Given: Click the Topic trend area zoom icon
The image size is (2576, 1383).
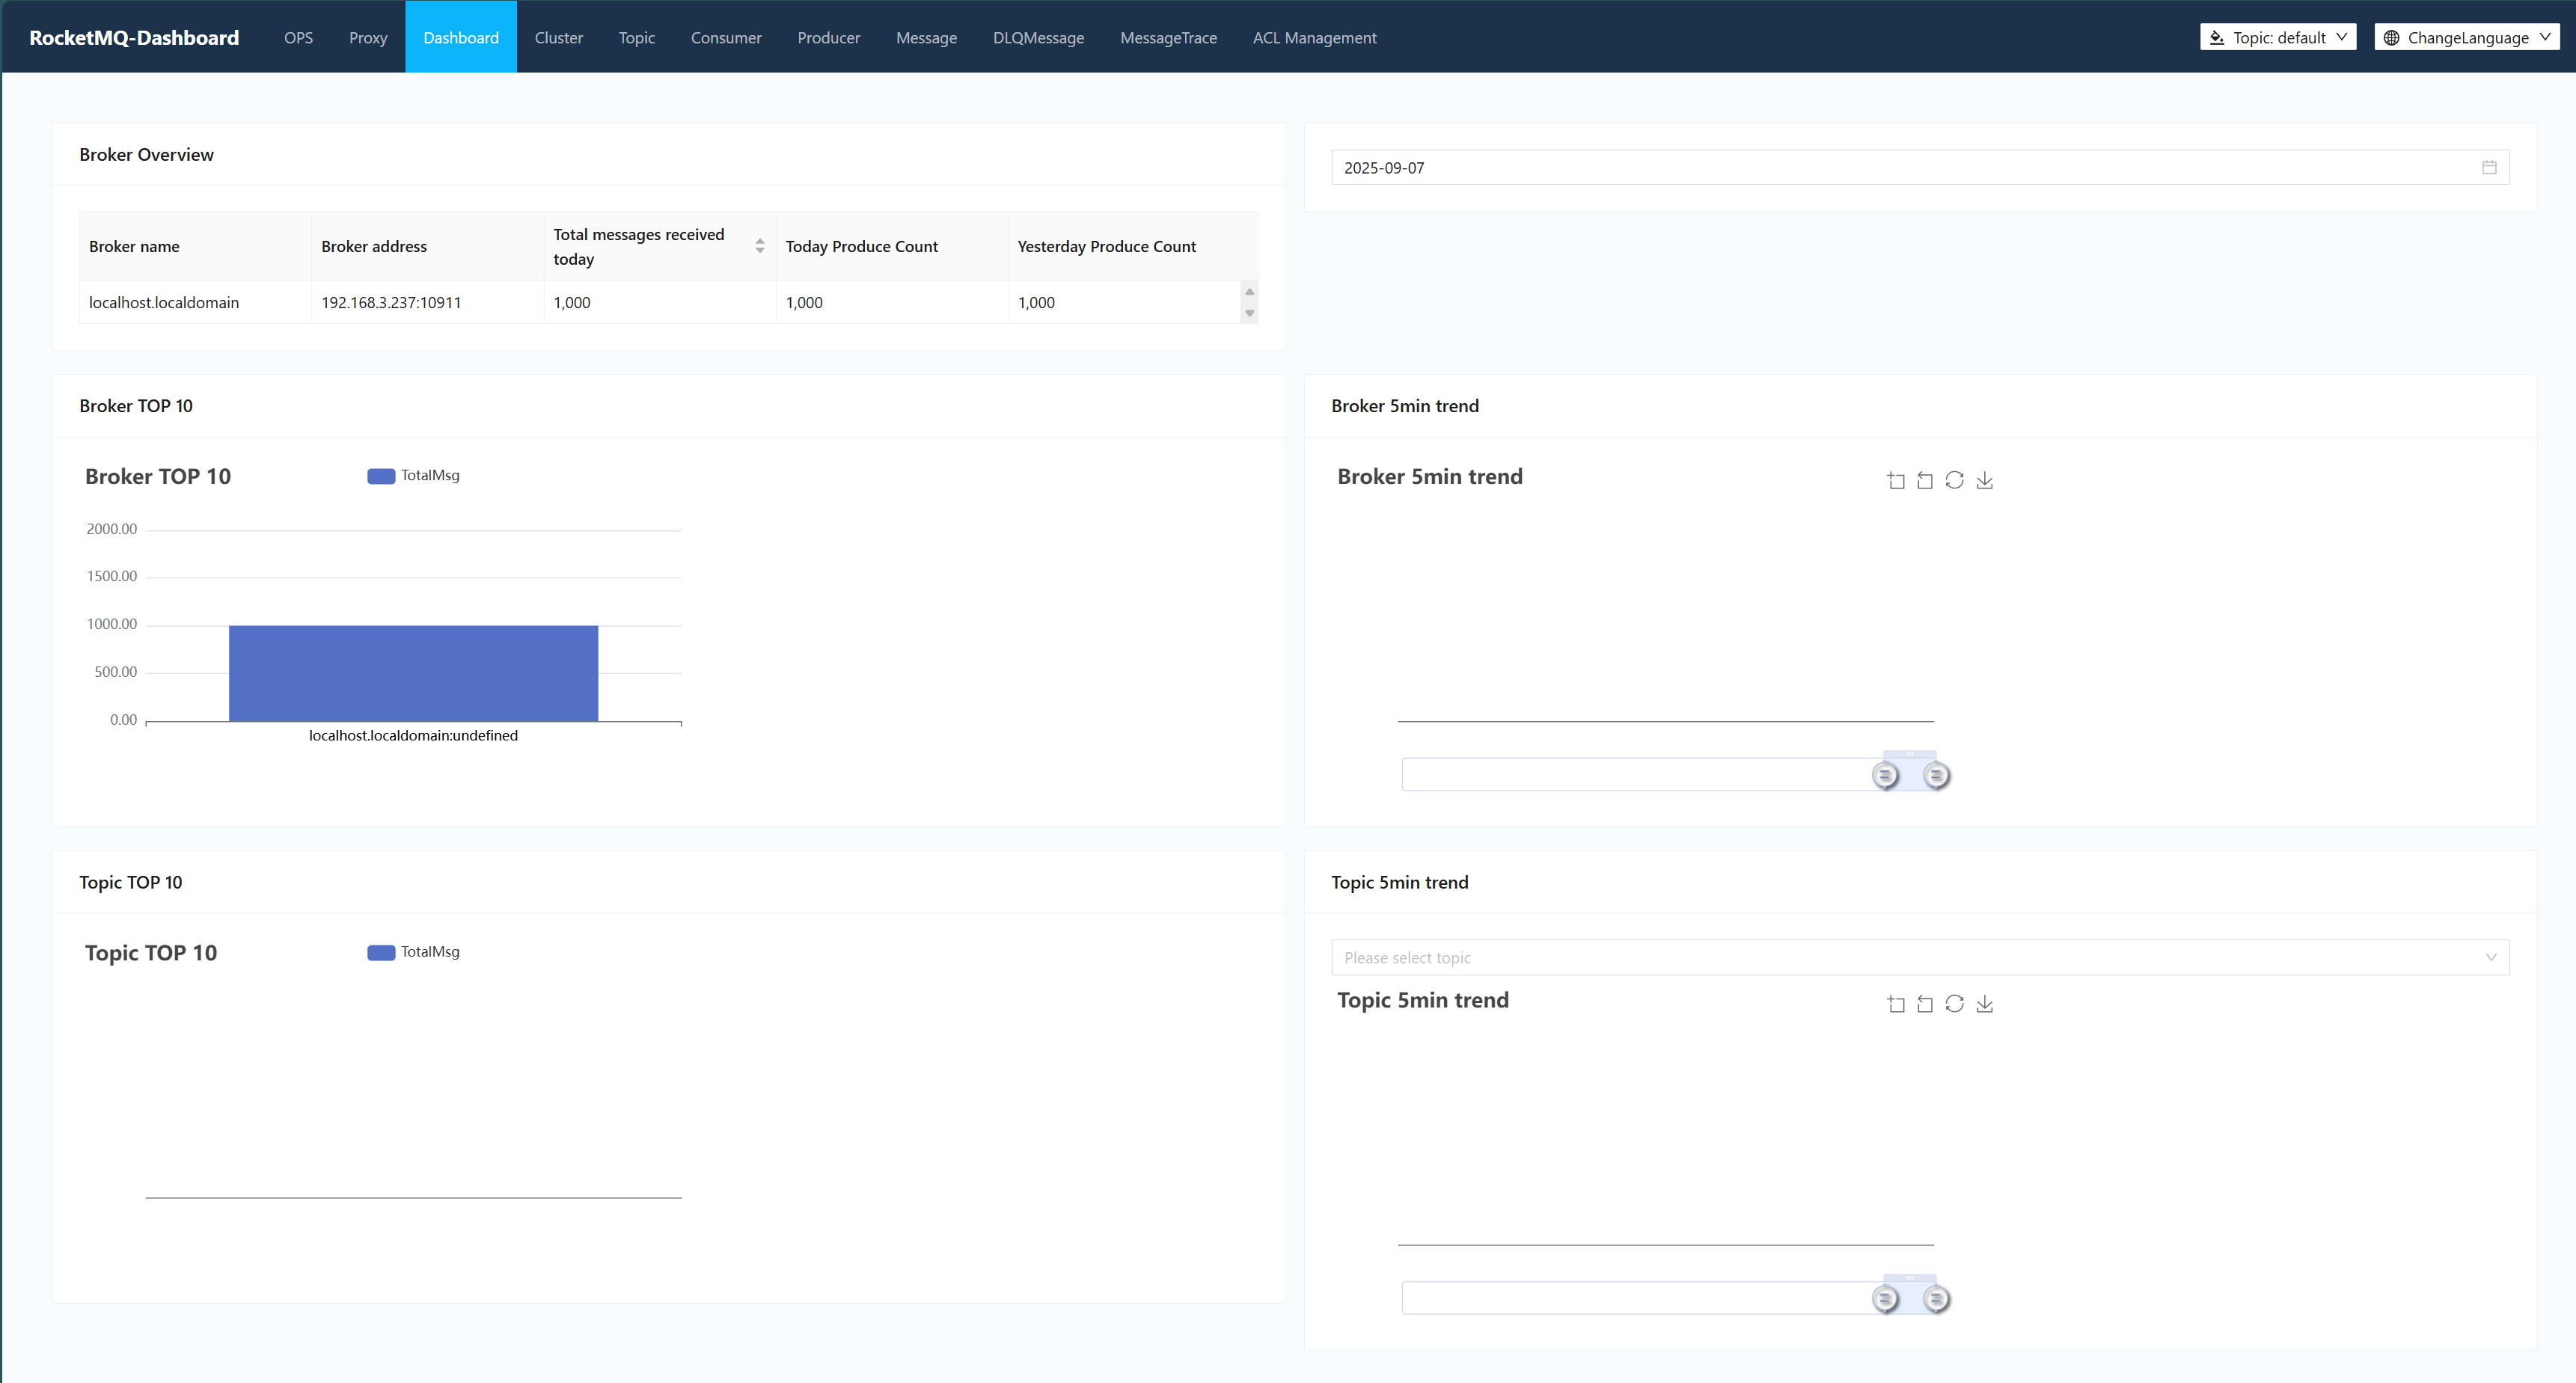Looking at the screenshot, I should 1895,1004.
